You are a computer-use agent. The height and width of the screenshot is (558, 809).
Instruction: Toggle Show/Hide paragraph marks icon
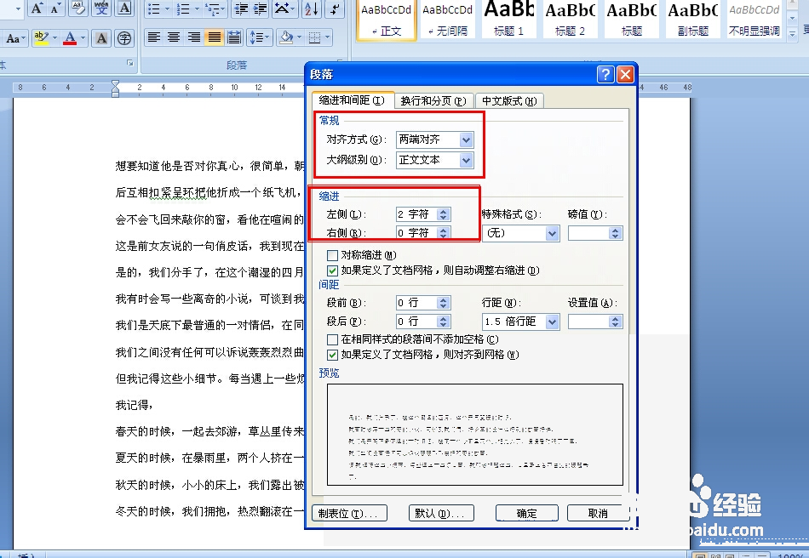pos(336,9)
